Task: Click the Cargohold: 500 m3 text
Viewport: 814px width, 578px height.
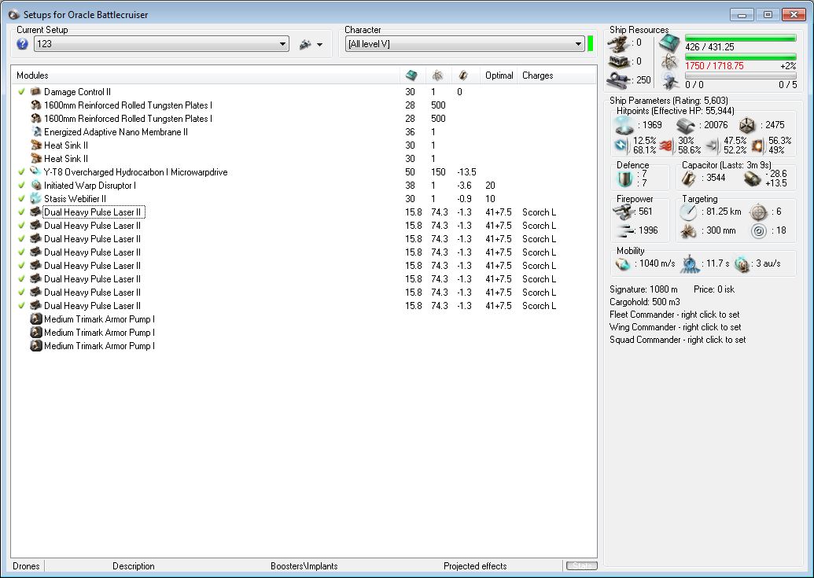Action: (645, 302)
